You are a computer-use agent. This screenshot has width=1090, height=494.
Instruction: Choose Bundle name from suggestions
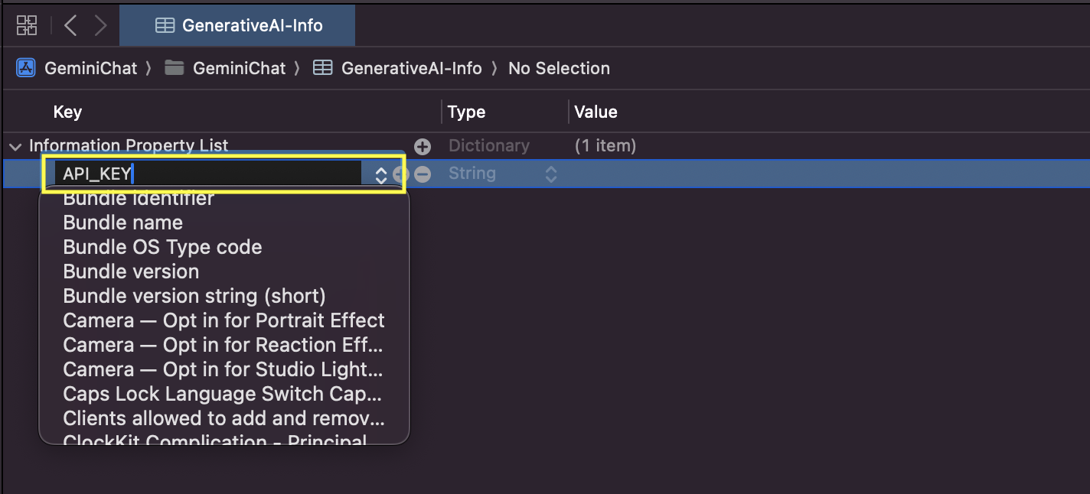[x=122, y=223]
